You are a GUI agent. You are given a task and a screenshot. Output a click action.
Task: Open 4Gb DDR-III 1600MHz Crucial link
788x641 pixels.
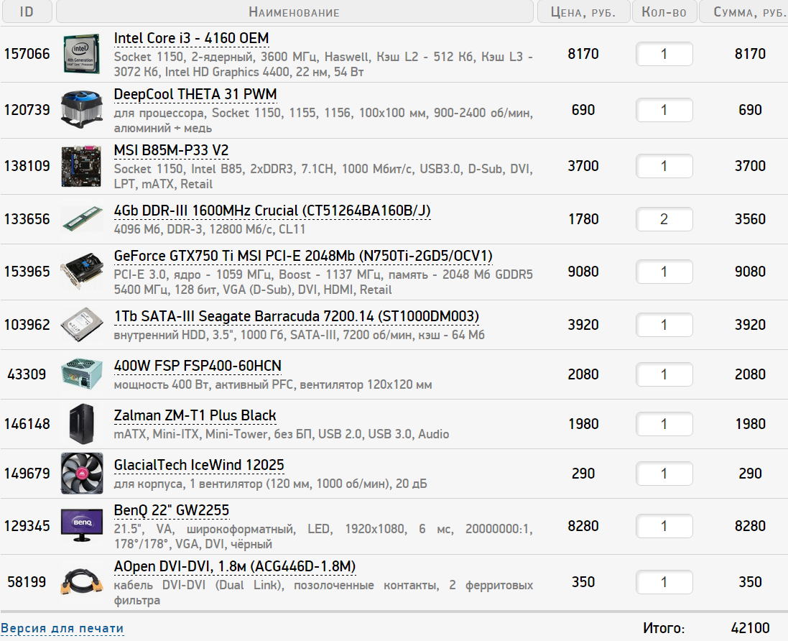click(272, 211)
